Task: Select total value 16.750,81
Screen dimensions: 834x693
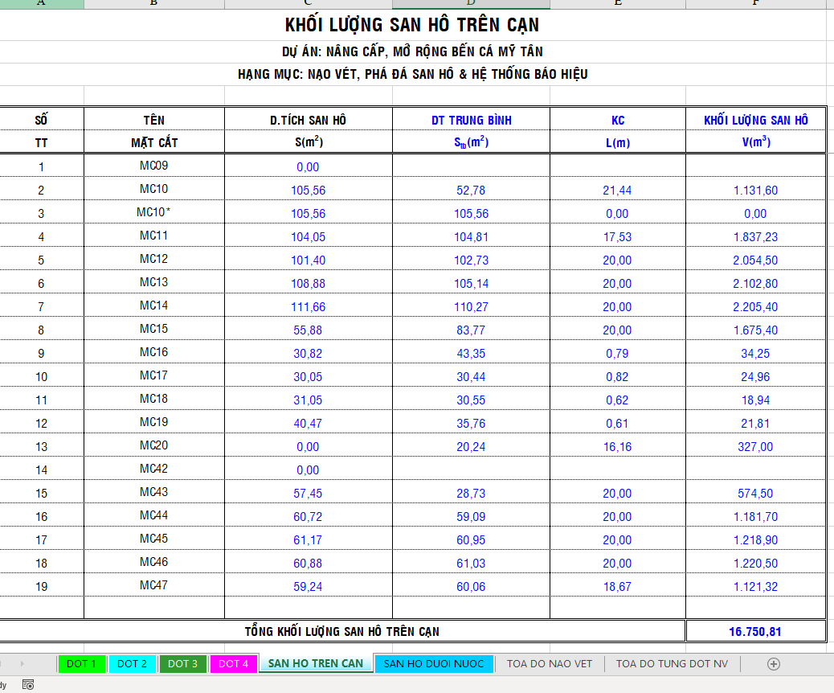Action: click(x=755, y=632)
